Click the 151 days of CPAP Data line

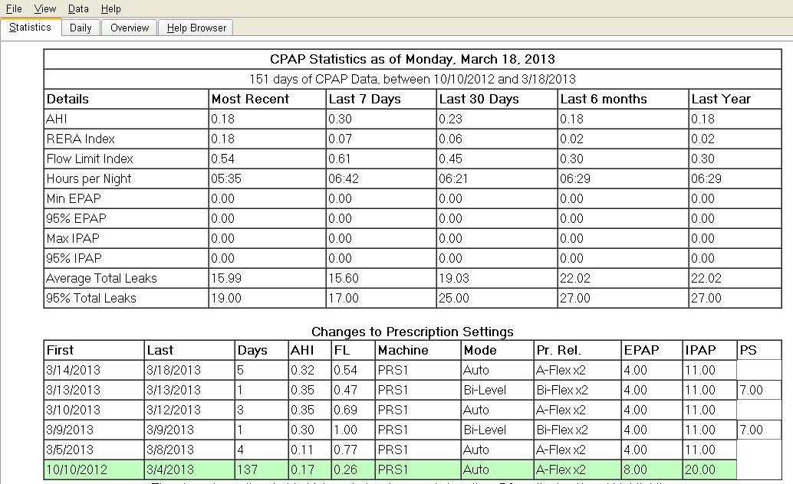pyautogui.click(x=412, y=80)
